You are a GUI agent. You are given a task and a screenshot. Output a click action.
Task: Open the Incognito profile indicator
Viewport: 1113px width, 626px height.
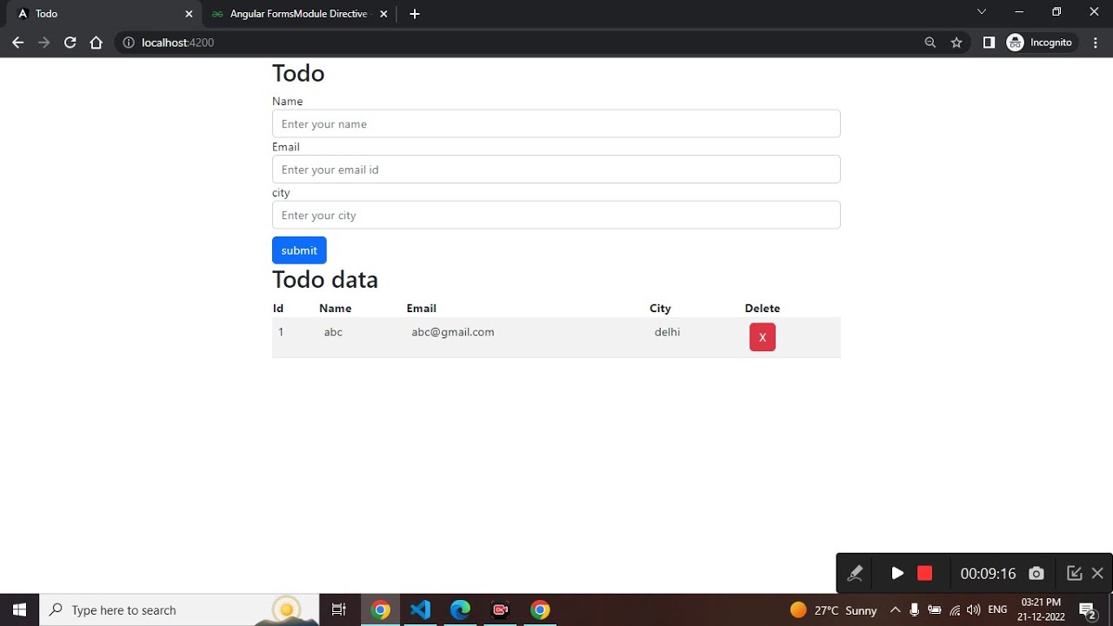(1040, 43)
